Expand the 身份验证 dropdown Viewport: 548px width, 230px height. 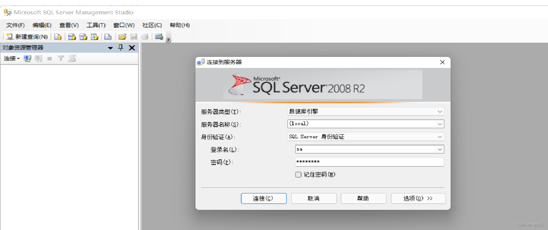440,137
